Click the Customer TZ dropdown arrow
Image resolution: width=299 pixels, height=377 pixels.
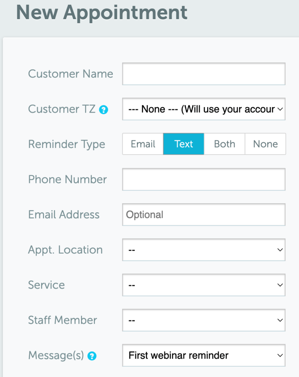279,109
